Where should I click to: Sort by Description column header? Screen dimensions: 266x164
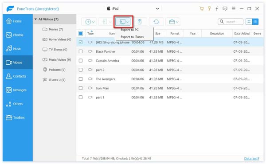[x=217, y=33]
